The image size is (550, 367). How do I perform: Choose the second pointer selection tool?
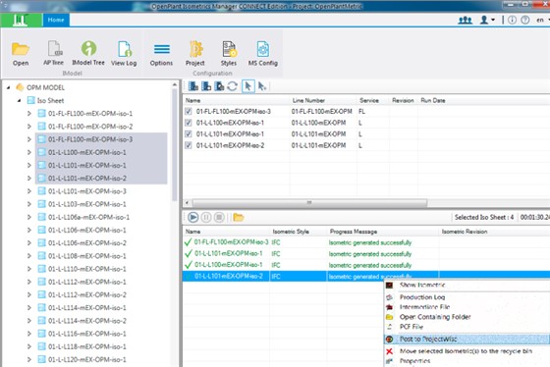click(261, 86)
